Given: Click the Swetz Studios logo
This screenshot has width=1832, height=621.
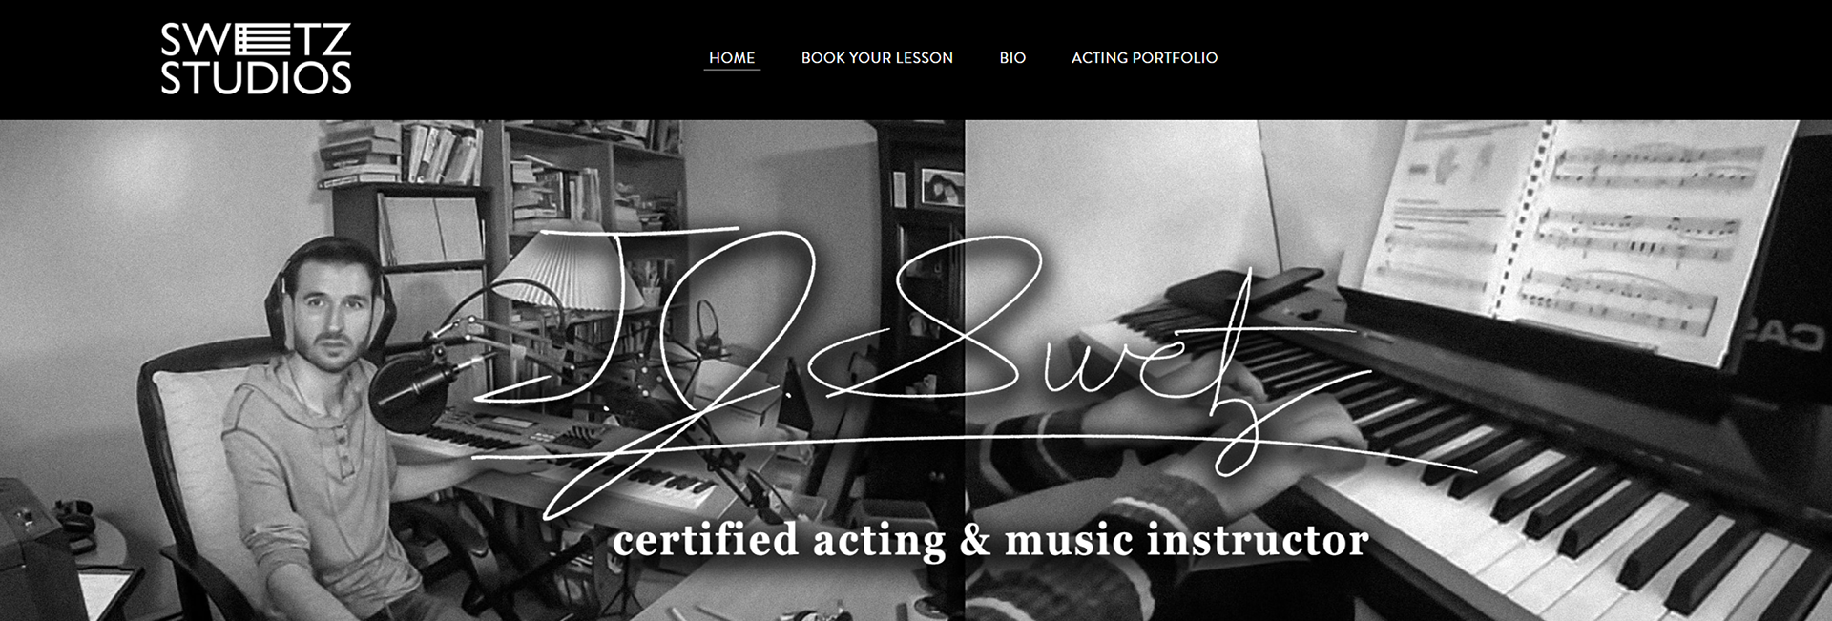Looking at the screenshot, I should click(256, 59).
